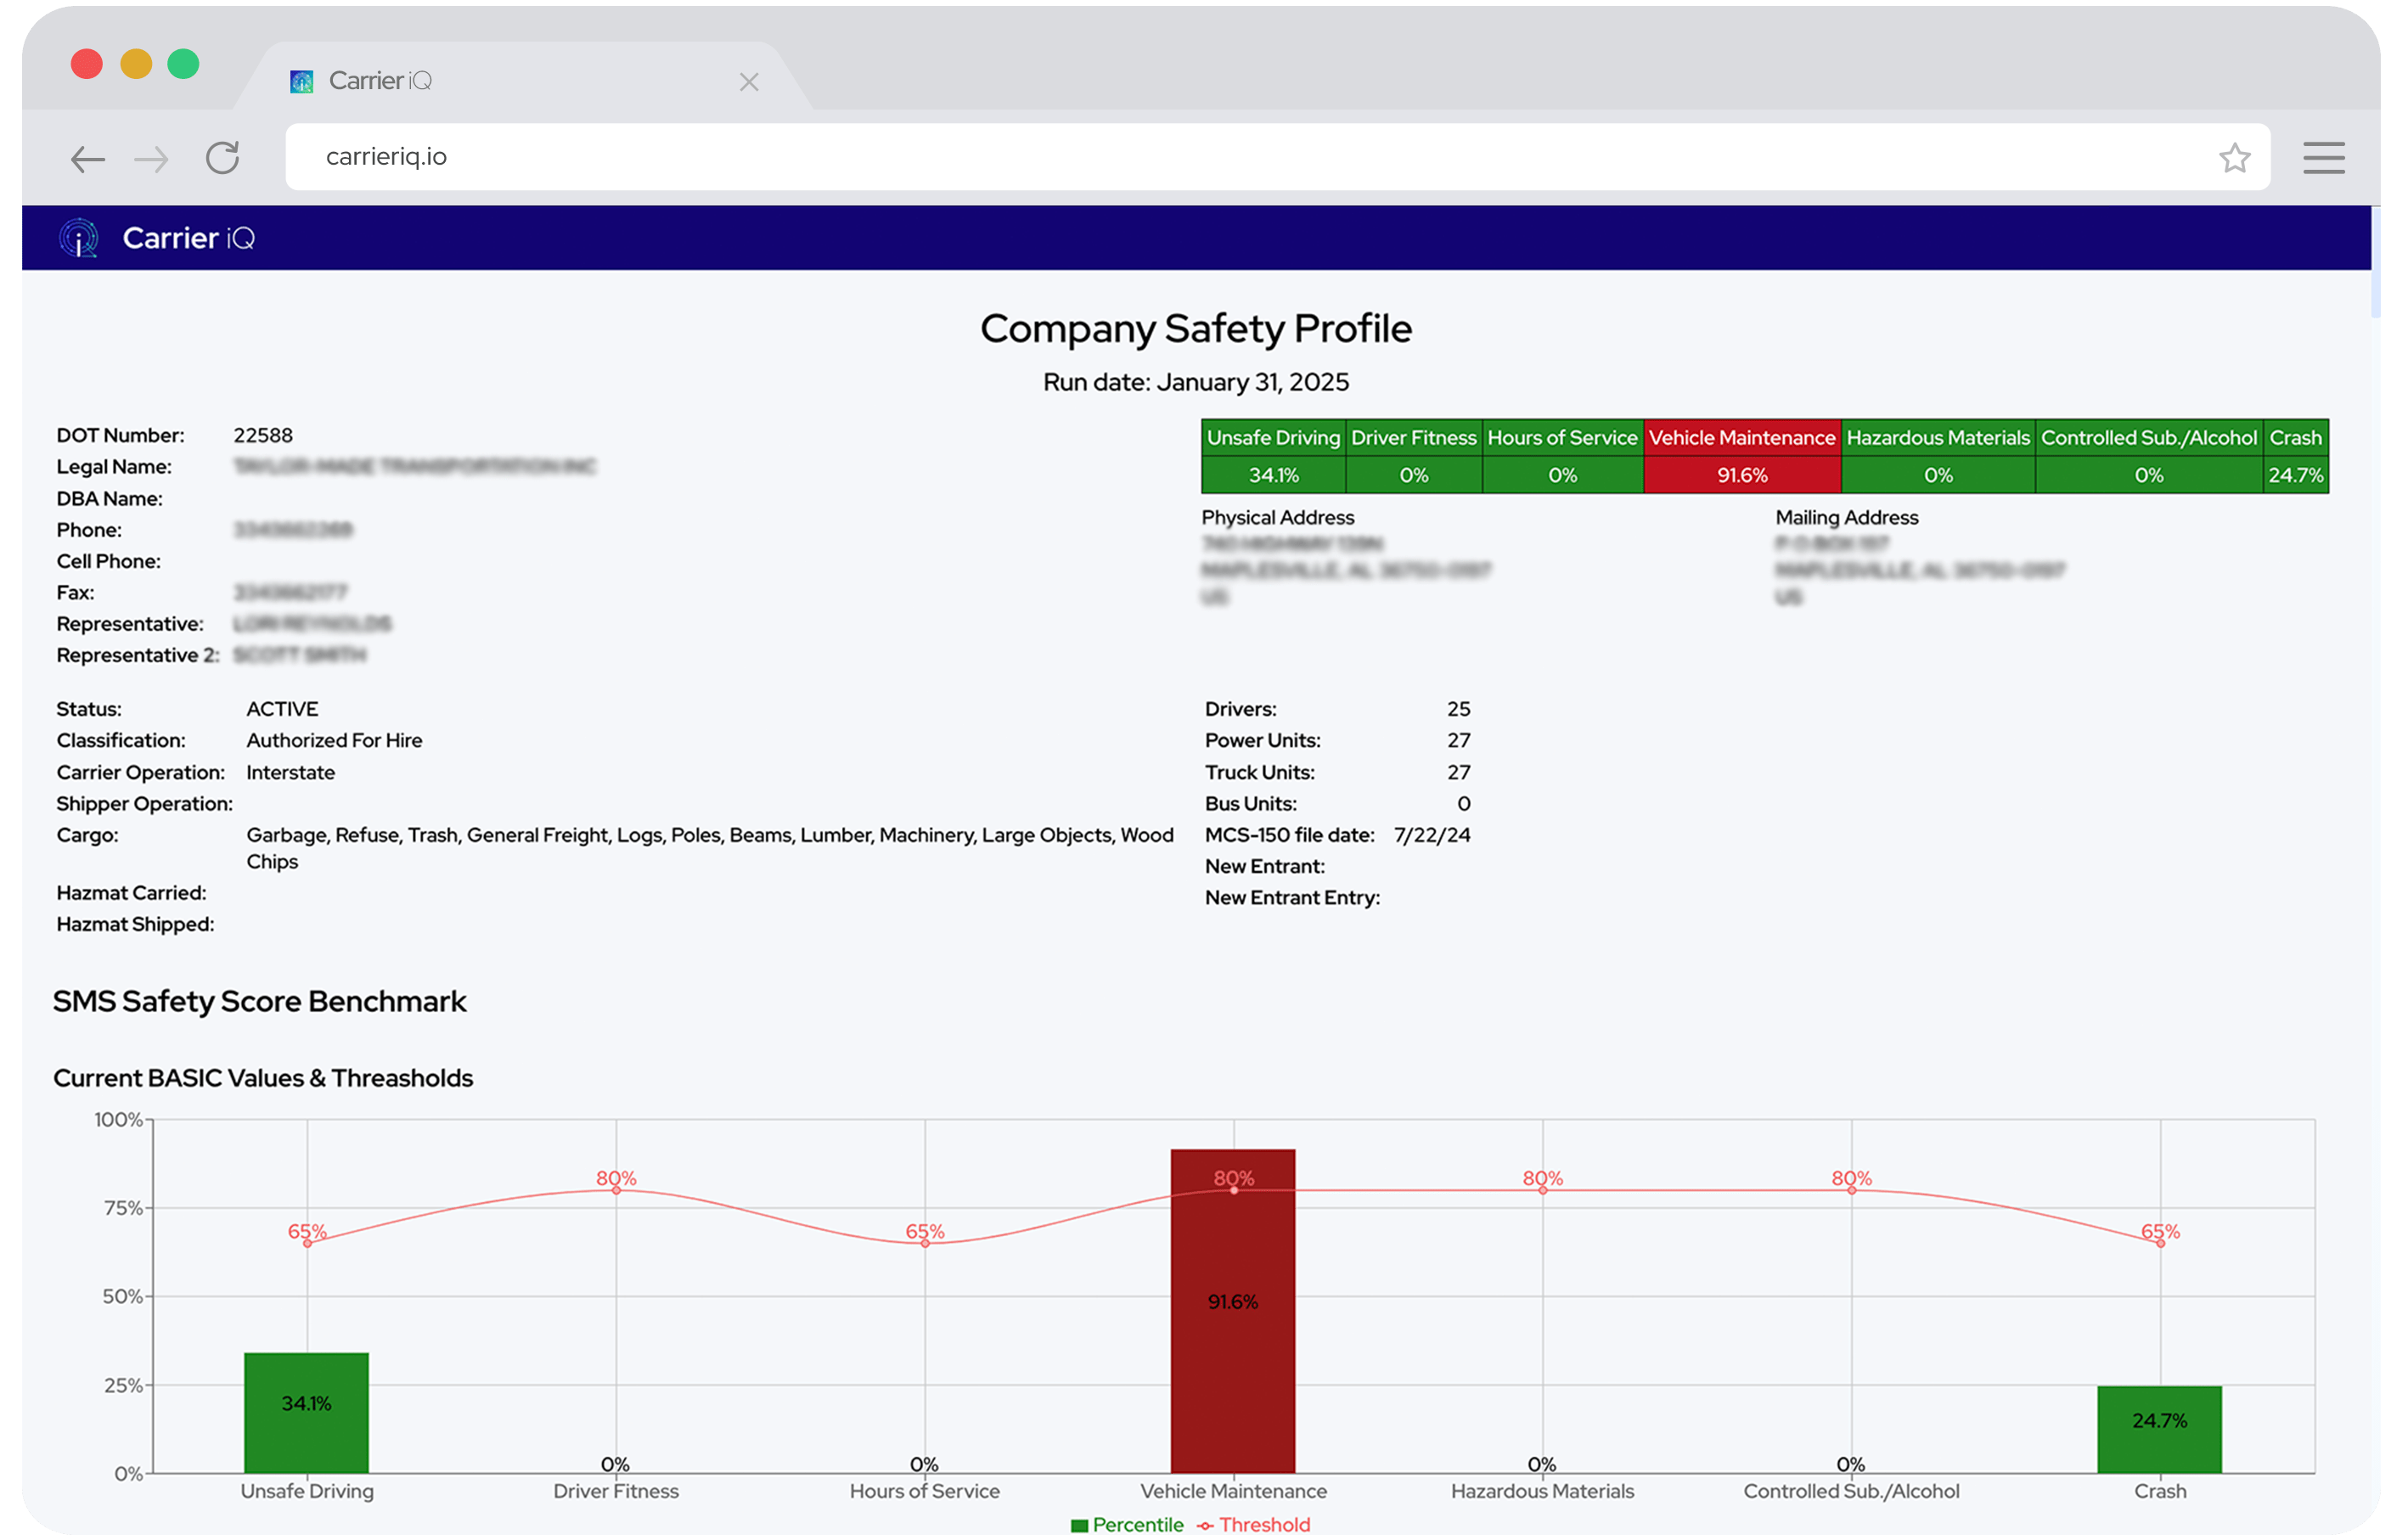Image resolution: width=2408 pixels, height=1540 pixels.
Task: Click the Vehicle Maintenance red score cell
Action: [1741, 475]
